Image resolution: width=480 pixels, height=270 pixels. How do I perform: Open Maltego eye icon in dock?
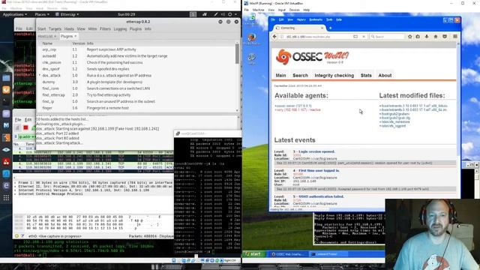point(6,150)
